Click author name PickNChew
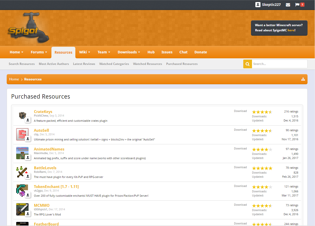This screenshot has height=226, width=315. (41, 116)
